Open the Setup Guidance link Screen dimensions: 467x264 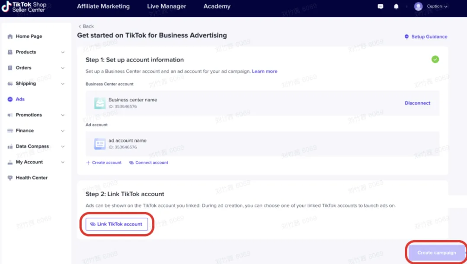tap(426, 37)
